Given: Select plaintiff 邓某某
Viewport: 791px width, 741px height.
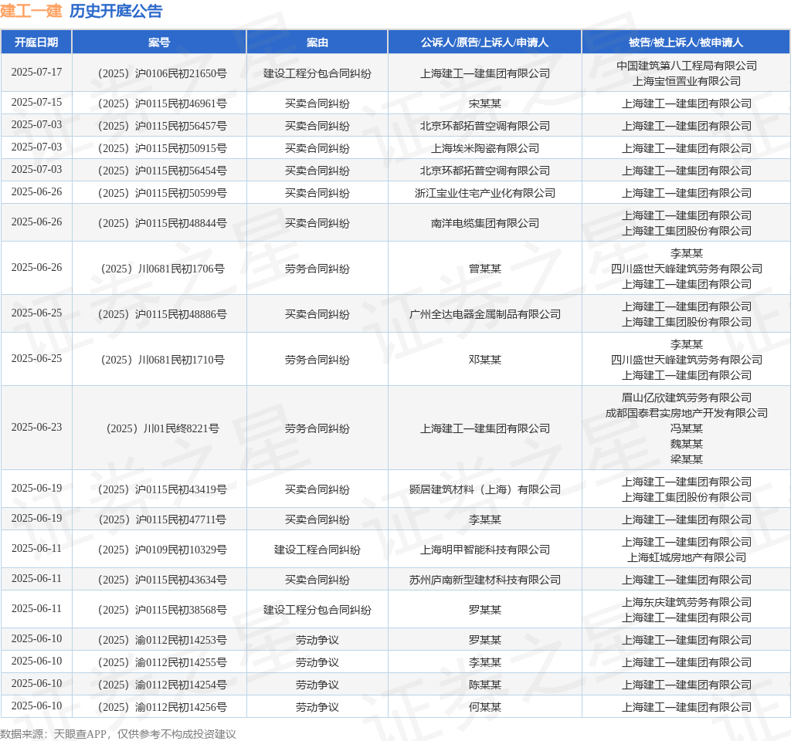Looking at the screenshot, I should [485, 360].
